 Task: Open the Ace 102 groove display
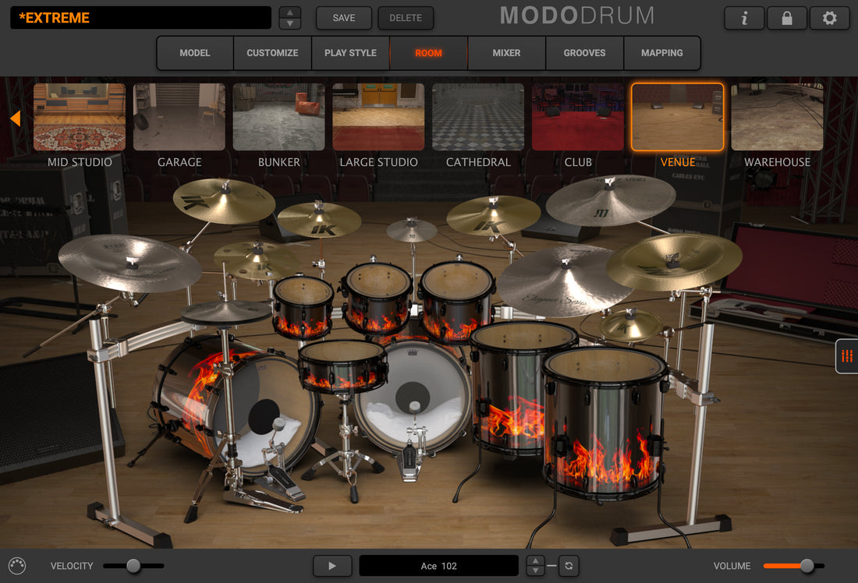(439, 566)
